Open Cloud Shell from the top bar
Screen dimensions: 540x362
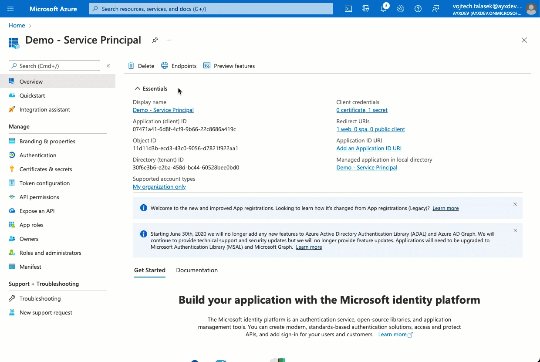(348, 9)
